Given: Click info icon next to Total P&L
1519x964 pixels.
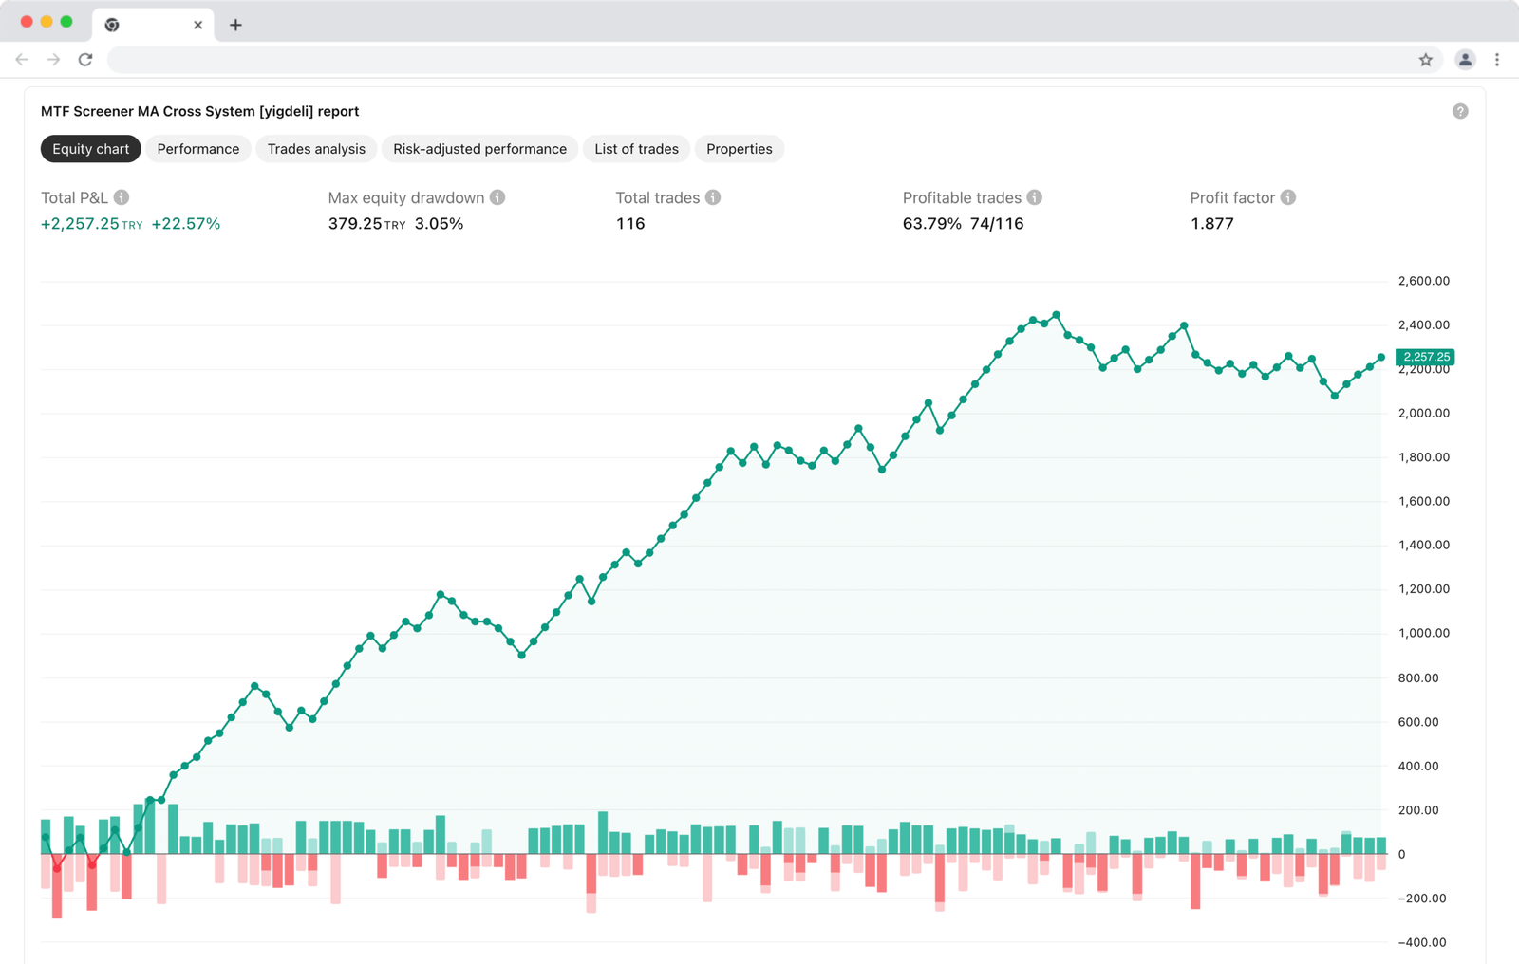Looking at the screenshot, I should (122, 197).
